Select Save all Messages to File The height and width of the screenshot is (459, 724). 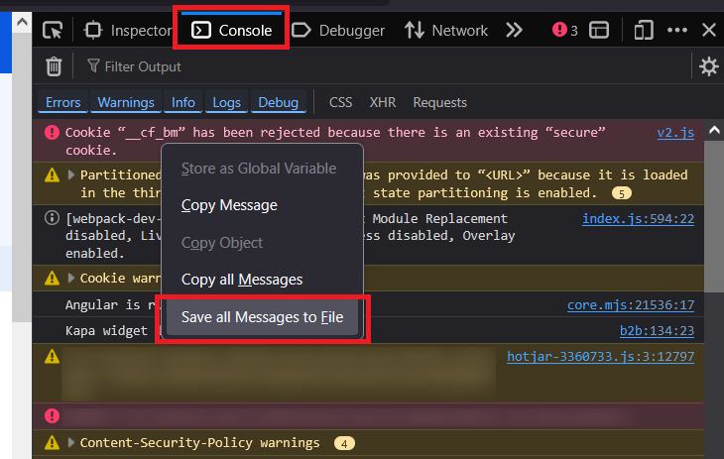coord(262,317)
